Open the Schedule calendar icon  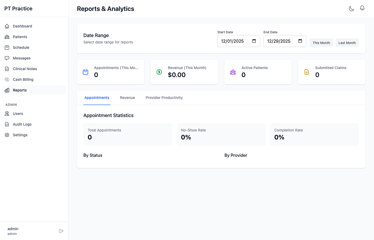point(7,47)
